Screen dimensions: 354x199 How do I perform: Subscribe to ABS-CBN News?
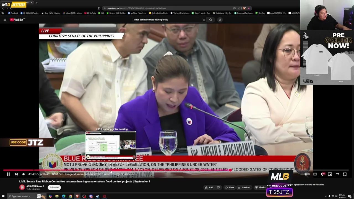point(54,187)
